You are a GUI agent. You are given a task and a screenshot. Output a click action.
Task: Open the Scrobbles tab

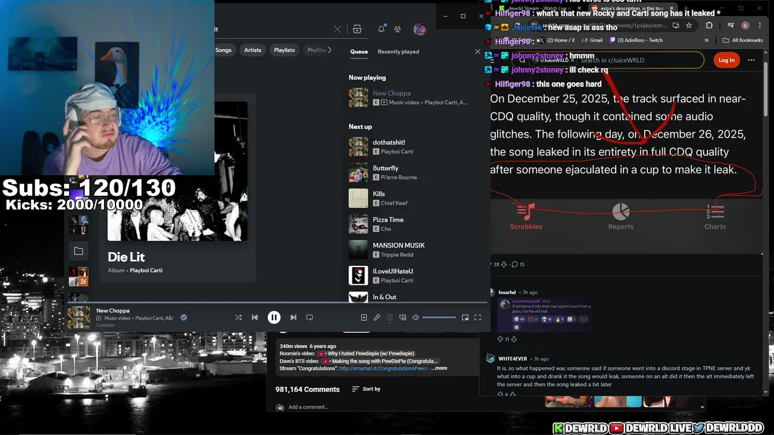coord(526,217)
